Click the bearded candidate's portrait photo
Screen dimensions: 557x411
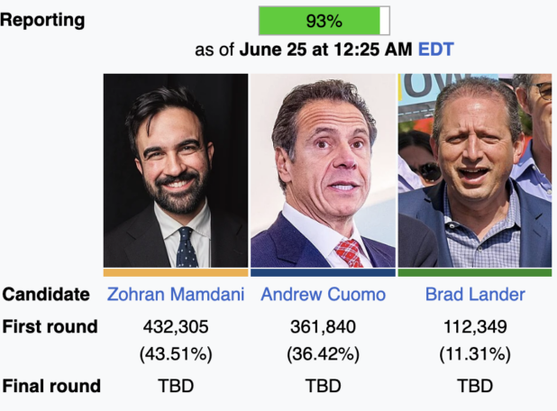[x=176, y=170]
